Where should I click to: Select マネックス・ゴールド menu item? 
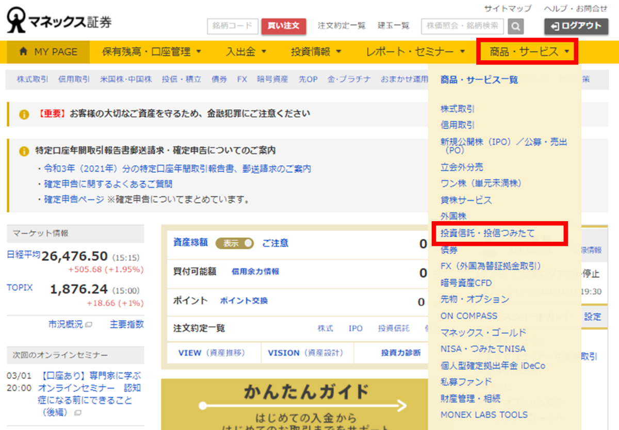[x=483, y=333]
